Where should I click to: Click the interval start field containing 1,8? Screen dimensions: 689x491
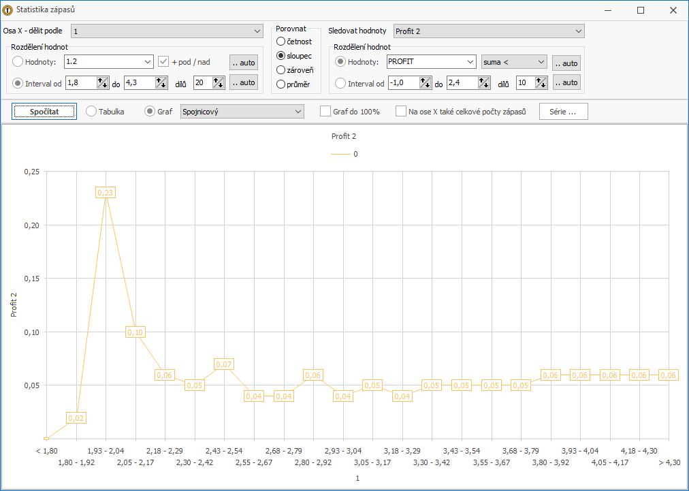click(81, 82)
